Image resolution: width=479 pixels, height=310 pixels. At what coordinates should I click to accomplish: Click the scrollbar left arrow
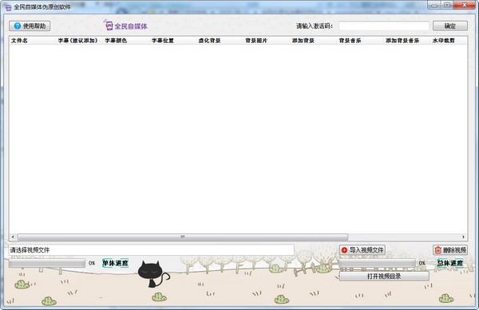(13, 237)
